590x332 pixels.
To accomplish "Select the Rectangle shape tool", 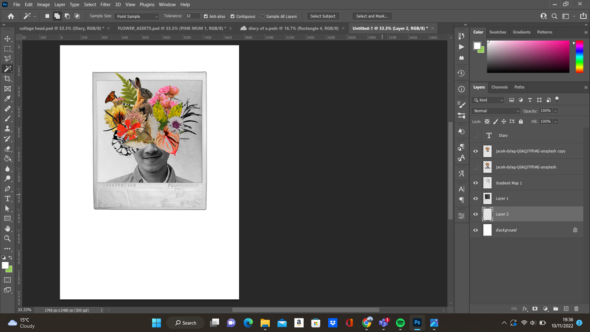I will click(x=8, y=219).
